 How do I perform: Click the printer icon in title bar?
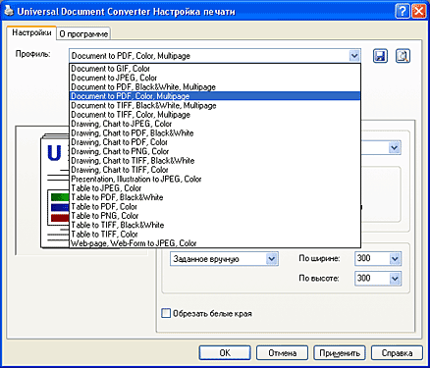9,11
